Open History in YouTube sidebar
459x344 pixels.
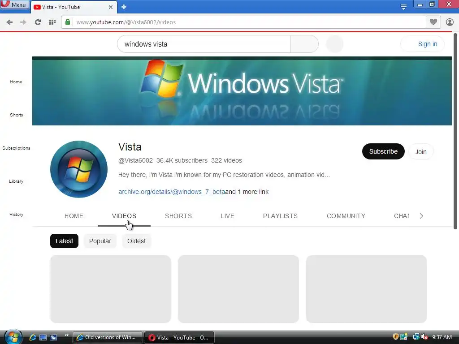(x=17, y=215)
